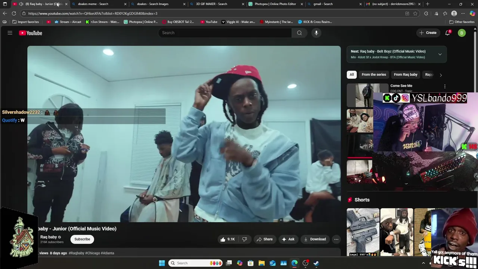The image size is (478, 269).
Task: Go back with browser back arrow
Action: click(5, 13)
